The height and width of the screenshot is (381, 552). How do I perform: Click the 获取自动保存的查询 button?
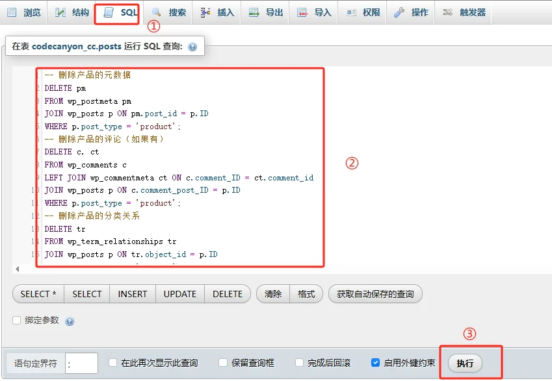click(x=375, y=294)
